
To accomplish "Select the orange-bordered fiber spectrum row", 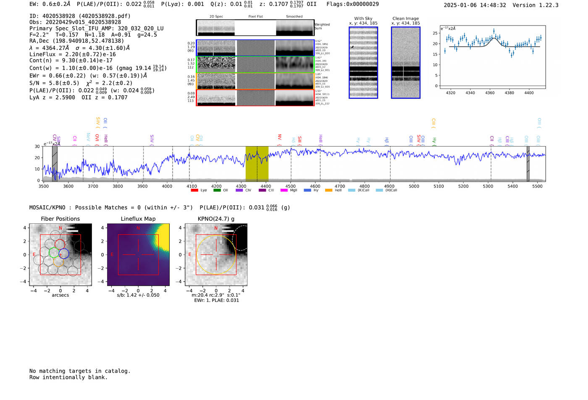I will click(255, 81).
